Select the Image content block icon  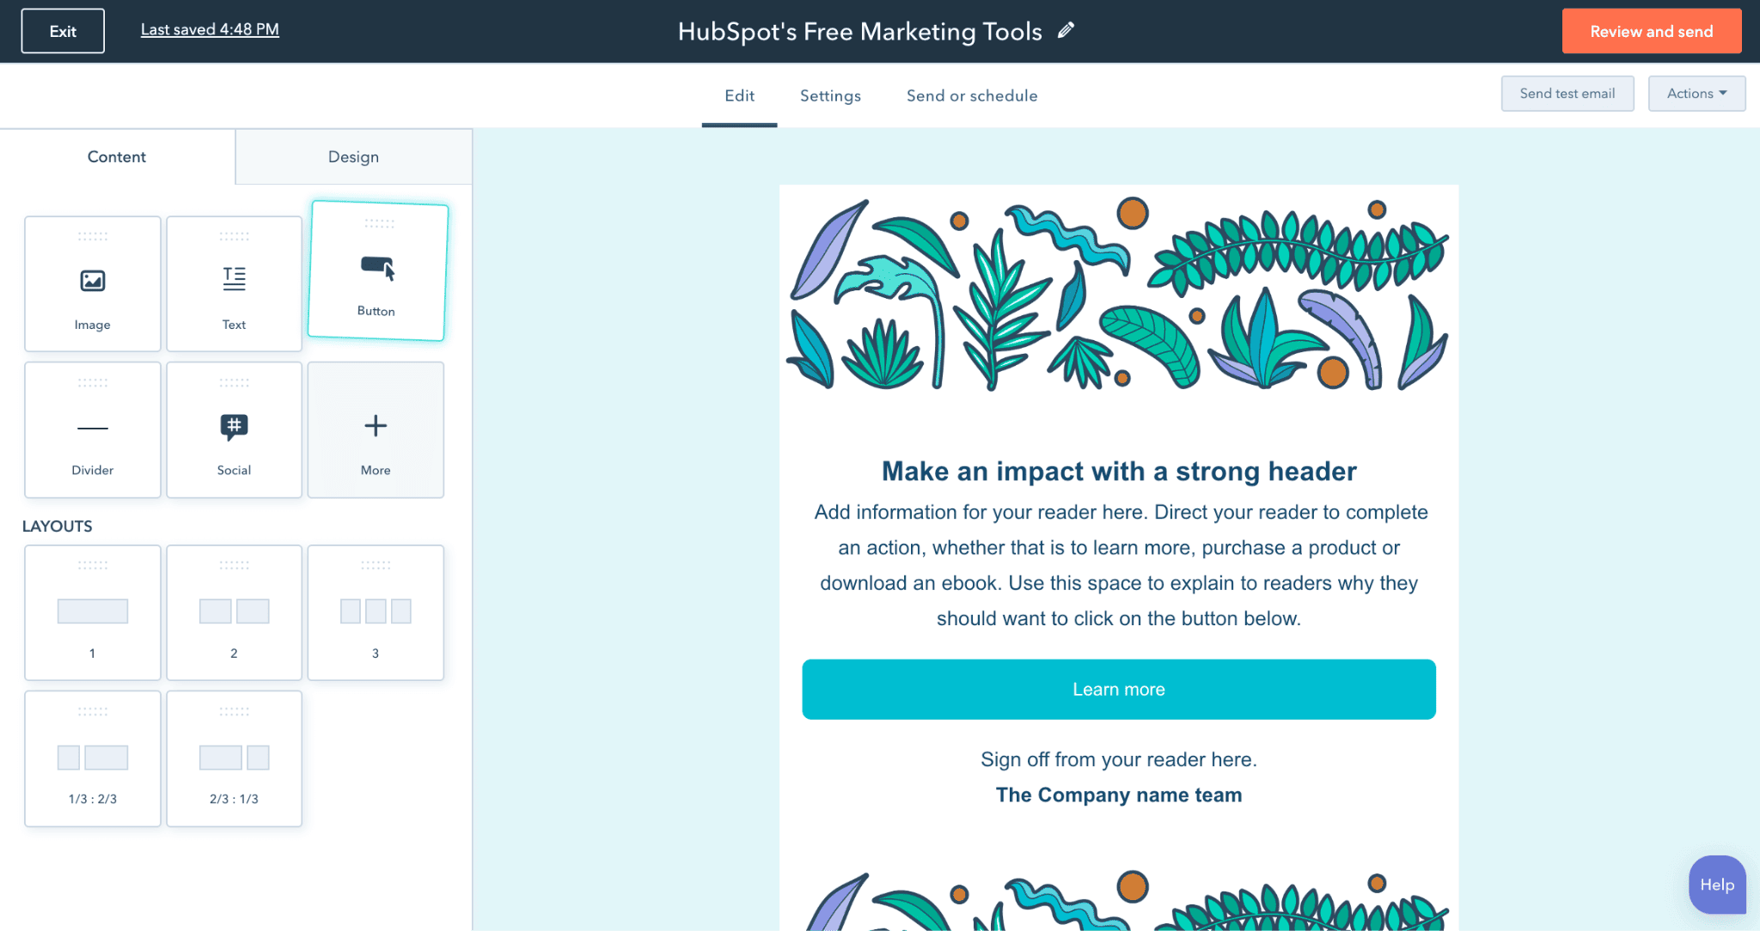coord(92,281)
